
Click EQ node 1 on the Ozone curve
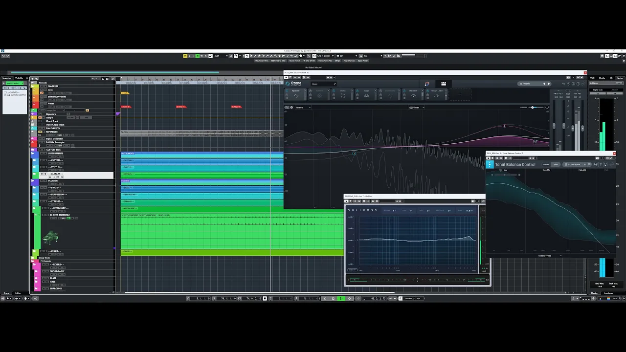(354, 154)
